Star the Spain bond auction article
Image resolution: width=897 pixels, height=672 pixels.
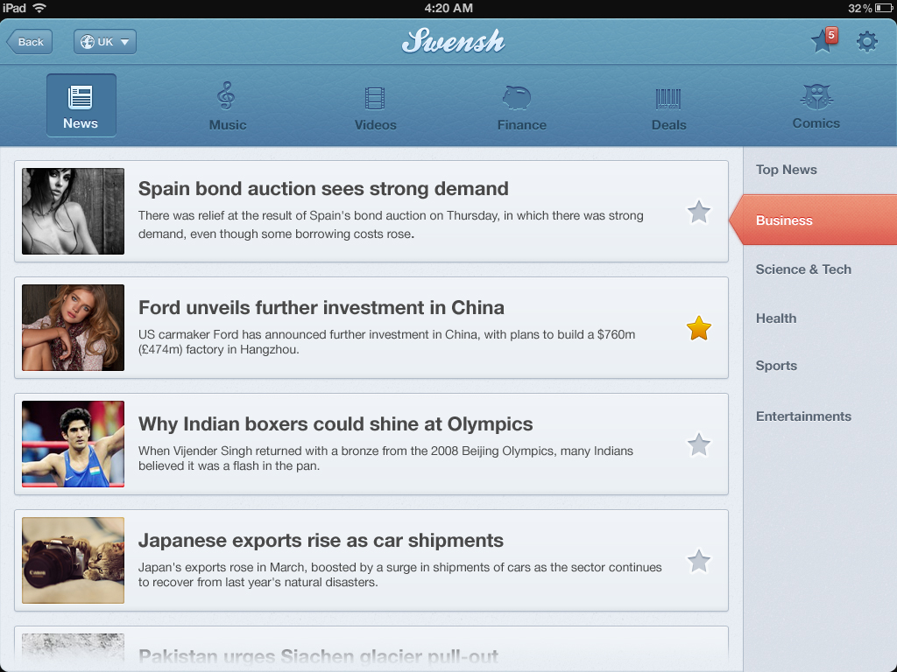(698, 213)
